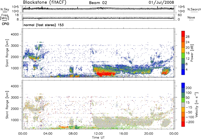This screenshot has height=139, width=201.
Task: Click the velocity color bar's red bottom segment
Action: [x=183, y=124]
